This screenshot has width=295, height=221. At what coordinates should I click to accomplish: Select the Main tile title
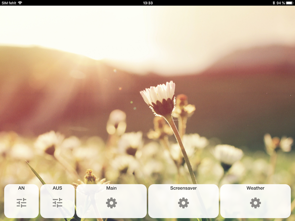pyautogui.click(x=111, y=188)
